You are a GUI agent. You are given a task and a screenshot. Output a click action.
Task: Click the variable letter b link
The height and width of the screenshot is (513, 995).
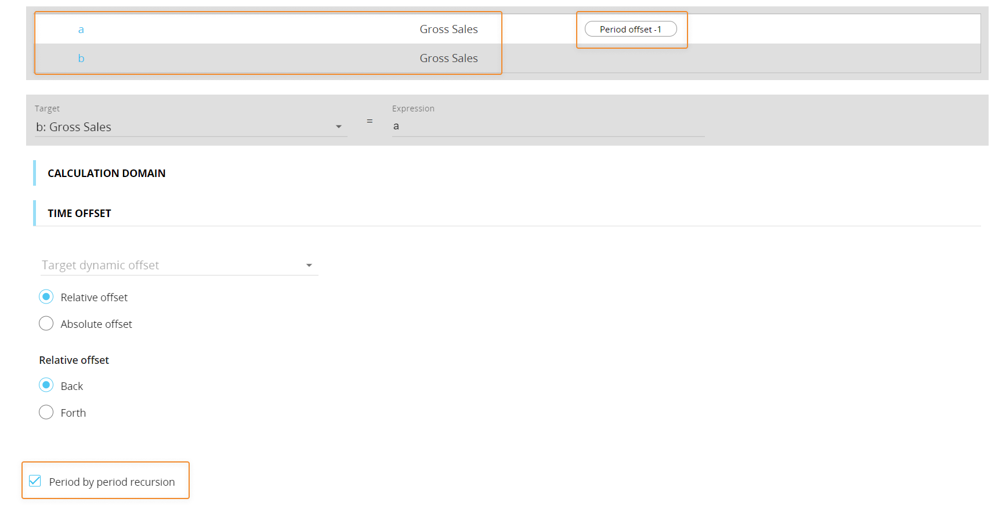[81, 59]
